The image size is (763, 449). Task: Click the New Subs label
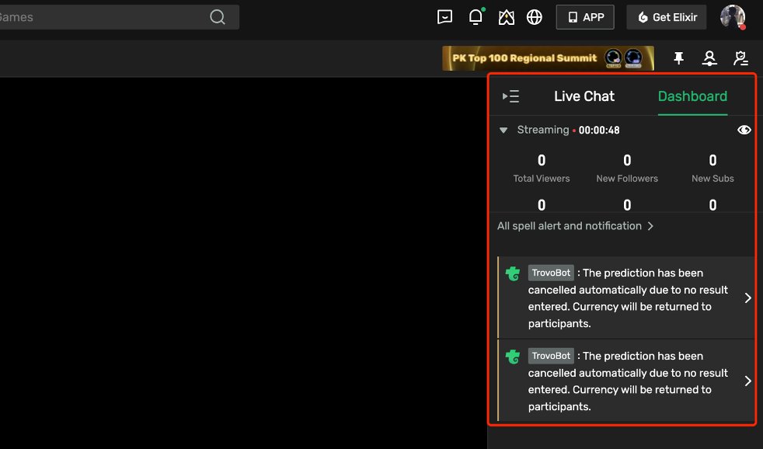(712, 179)
